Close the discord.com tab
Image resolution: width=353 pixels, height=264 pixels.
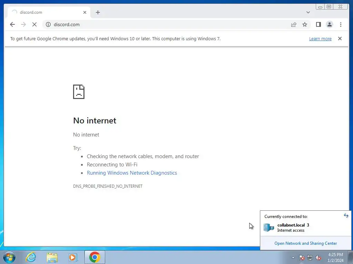point(85,12)
